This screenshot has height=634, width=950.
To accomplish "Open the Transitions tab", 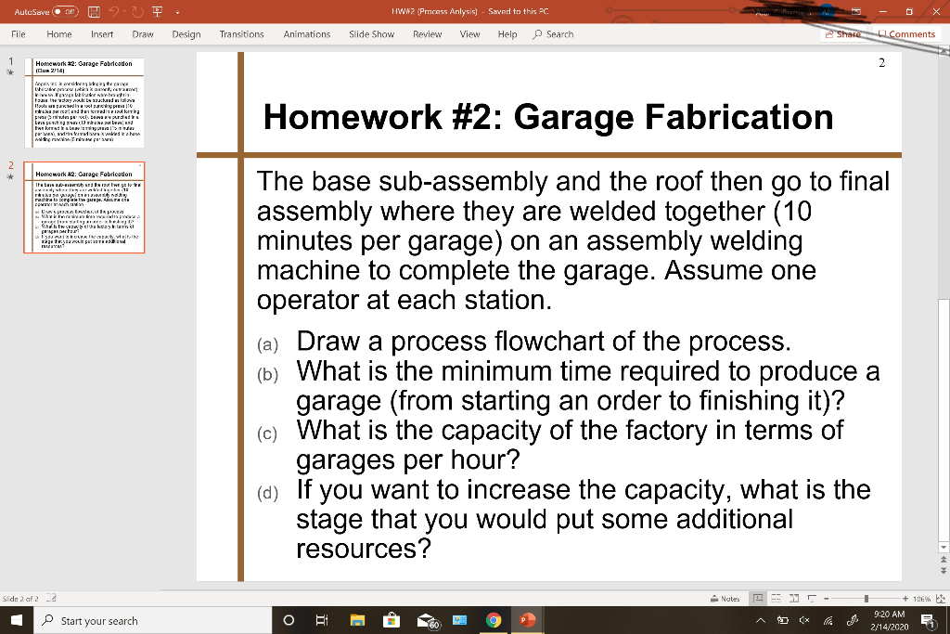I will pyautogui.click(x=241, y=34).
